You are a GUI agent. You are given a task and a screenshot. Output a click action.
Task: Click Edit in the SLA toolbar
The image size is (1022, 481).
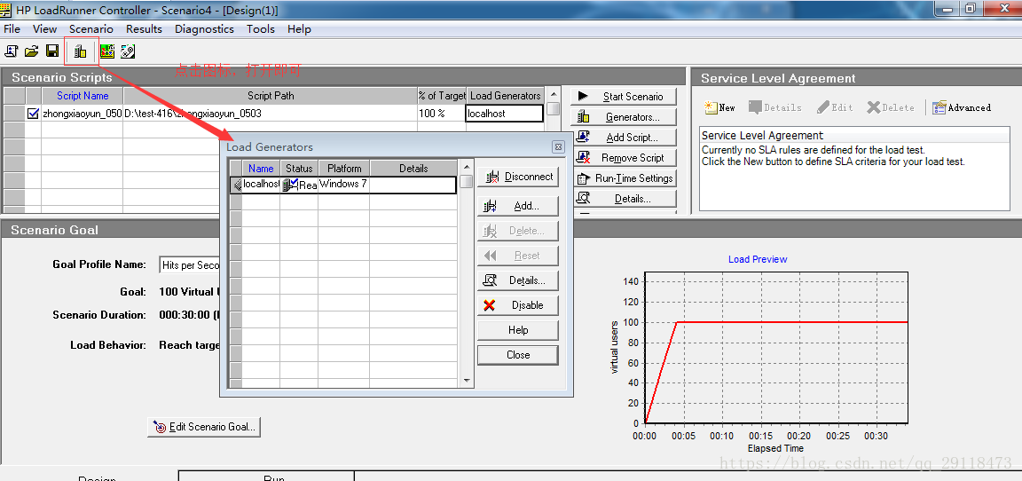(835, 107)
